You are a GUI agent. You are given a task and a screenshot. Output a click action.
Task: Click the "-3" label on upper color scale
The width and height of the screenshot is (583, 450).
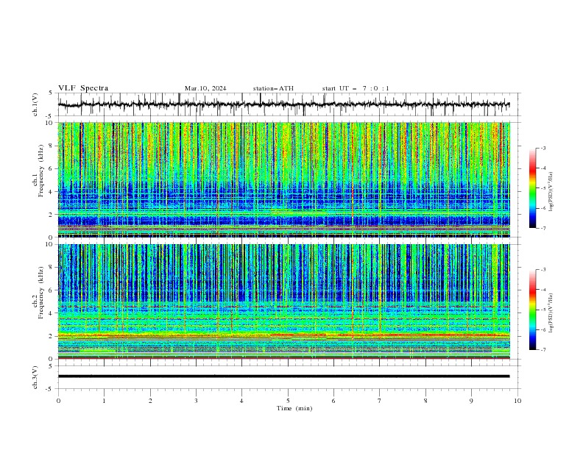pyautogui.click(x=543, y=148)
